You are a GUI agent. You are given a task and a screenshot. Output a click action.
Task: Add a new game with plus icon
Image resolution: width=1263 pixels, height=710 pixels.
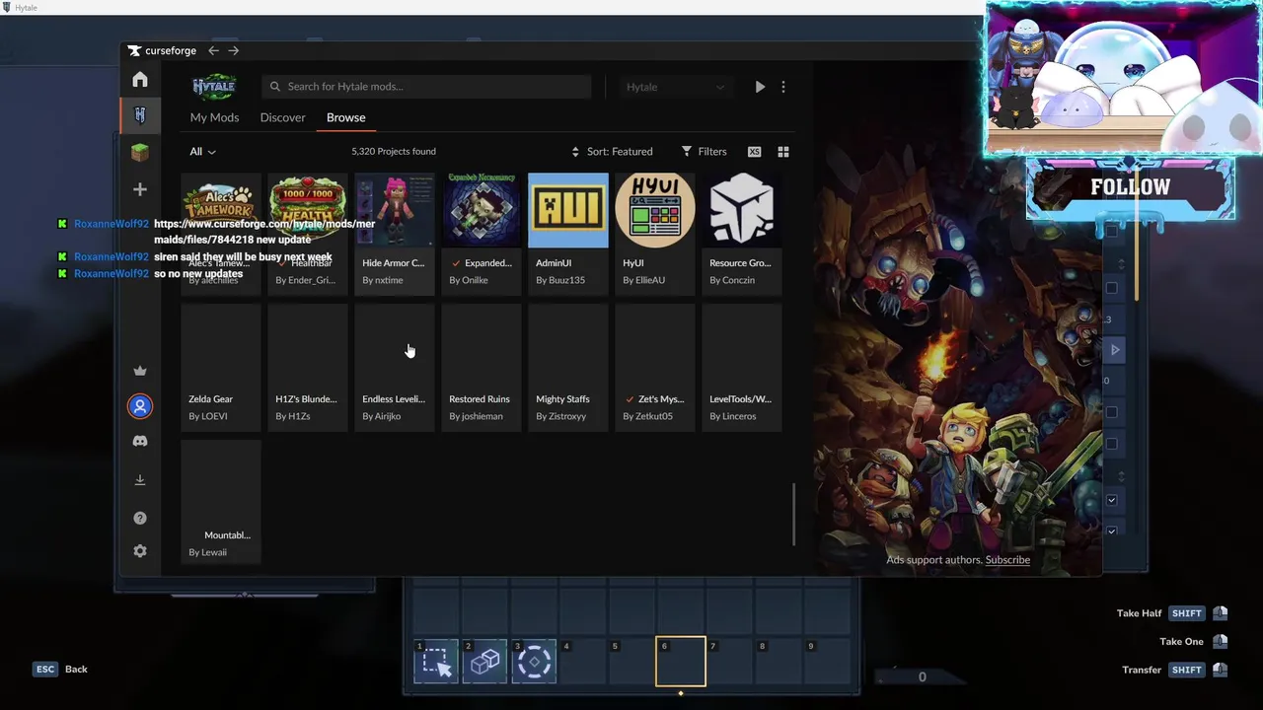tap(140, 189)
